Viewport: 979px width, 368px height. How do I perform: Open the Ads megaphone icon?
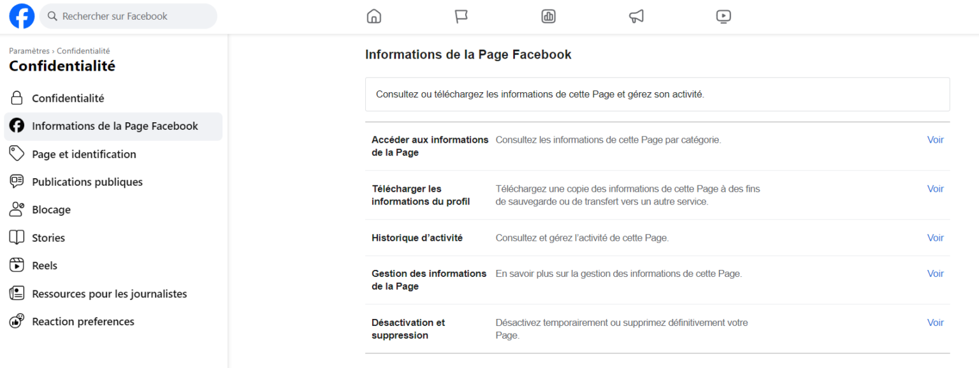[636, 17]
